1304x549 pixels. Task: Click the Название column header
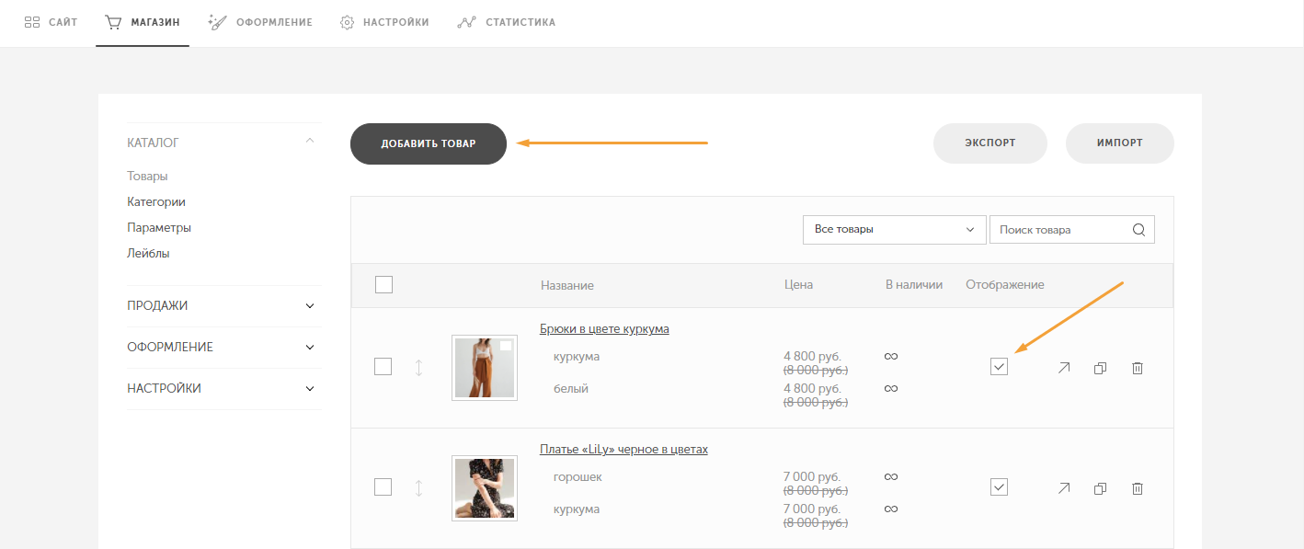[x=567, y=285]
